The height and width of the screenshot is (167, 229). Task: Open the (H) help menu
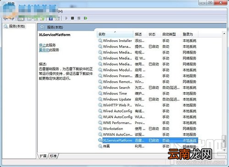[x=60, y=11]
